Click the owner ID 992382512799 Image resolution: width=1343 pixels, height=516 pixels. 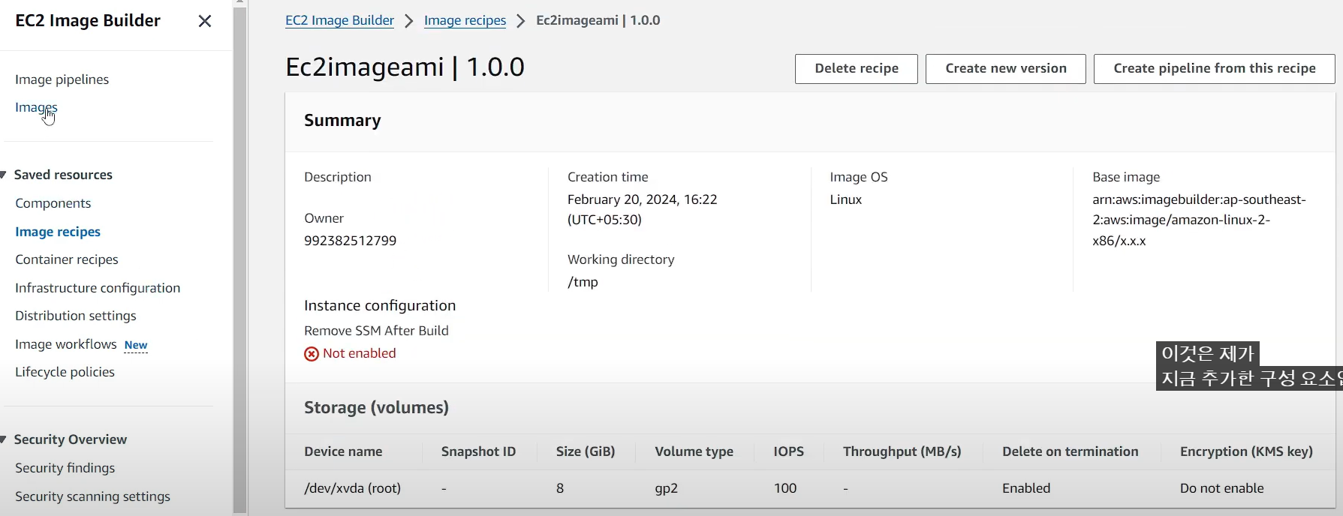[x=350, y=241]
